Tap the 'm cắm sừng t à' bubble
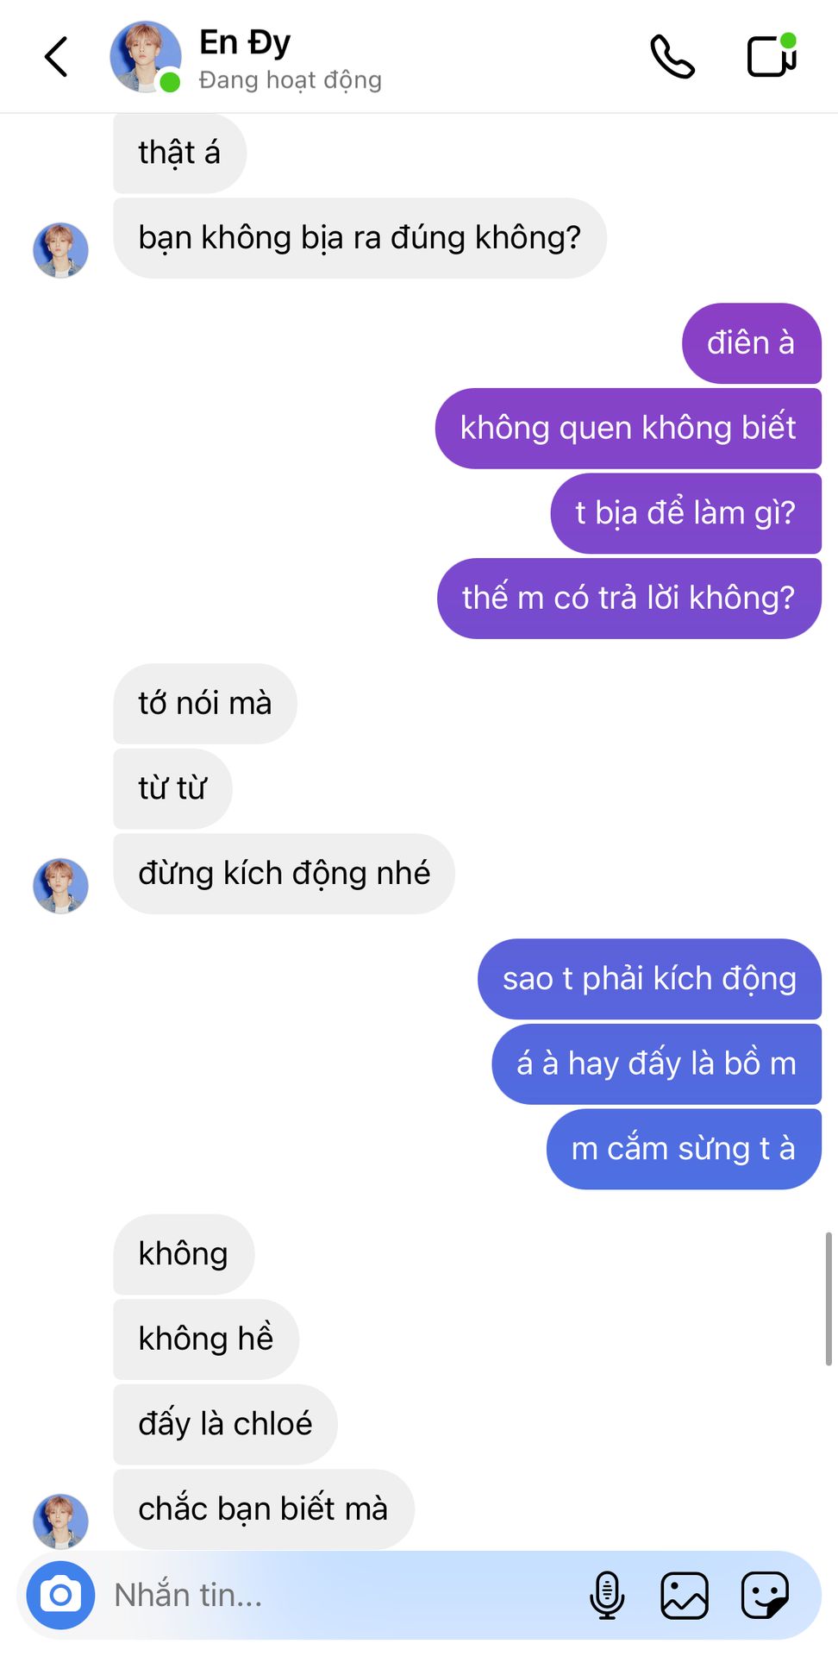Image resolution: width=838 pixels, height=1656 pixels. click(x=684, y=1149)
